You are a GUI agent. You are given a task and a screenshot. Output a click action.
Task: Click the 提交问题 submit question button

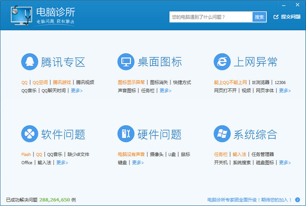click(x=287, y=17)
